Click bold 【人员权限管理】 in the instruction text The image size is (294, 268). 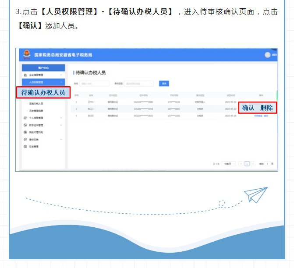pyautogui.click(x=69, y=12)
